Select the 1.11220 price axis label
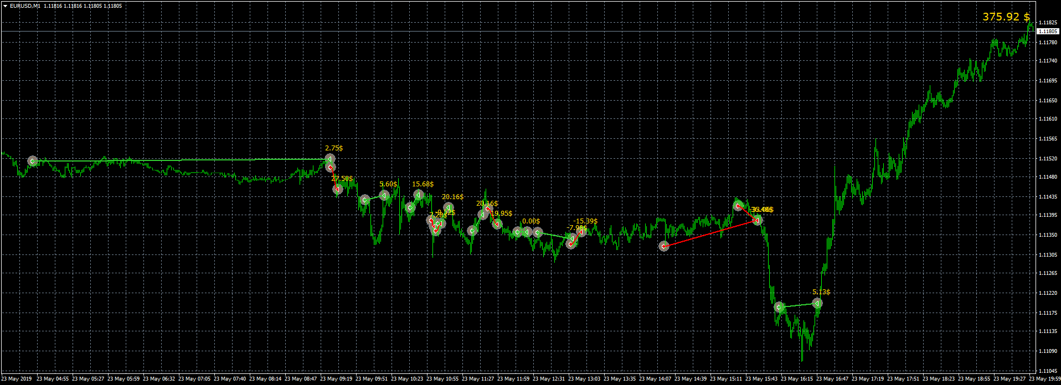Viewport: 1061px width, 385px height. (1047, 293)
